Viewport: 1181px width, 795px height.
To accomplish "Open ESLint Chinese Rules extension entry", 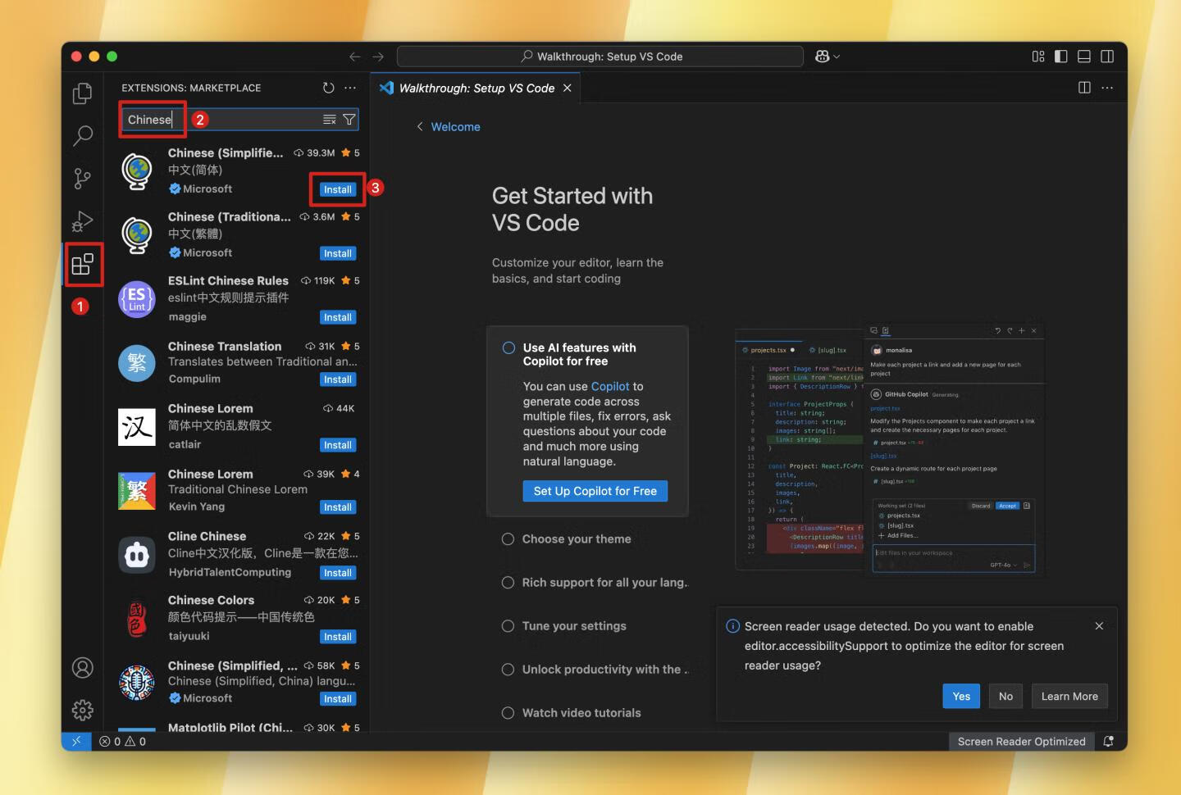I will click(x=236, y=298).
